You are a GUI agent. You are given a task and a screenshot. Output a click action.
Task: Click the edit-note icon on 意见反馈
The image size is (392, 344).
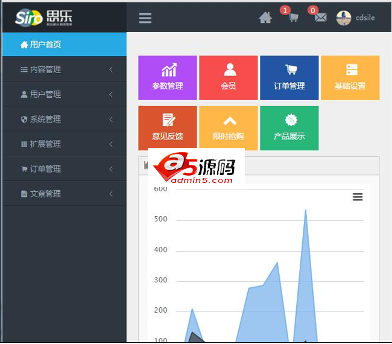(169, 120)
